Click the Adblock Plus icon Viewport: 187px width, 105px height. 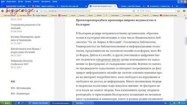coord(2,11)
